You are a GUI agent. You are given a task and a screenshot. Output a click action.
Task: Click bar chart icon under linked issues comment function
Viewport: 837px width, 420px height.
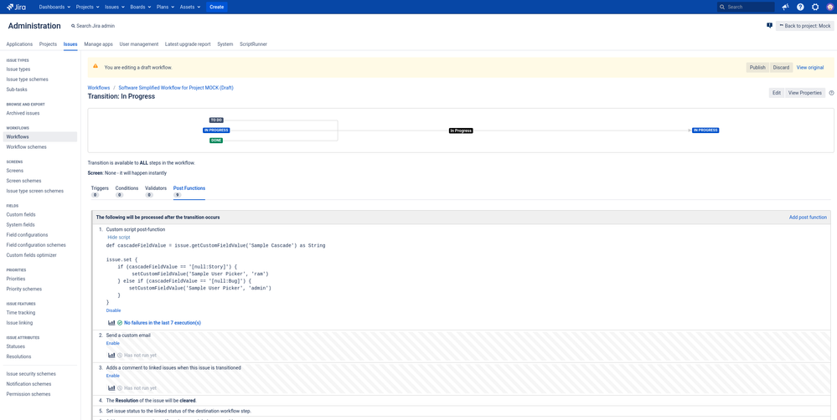coord(111,388)
